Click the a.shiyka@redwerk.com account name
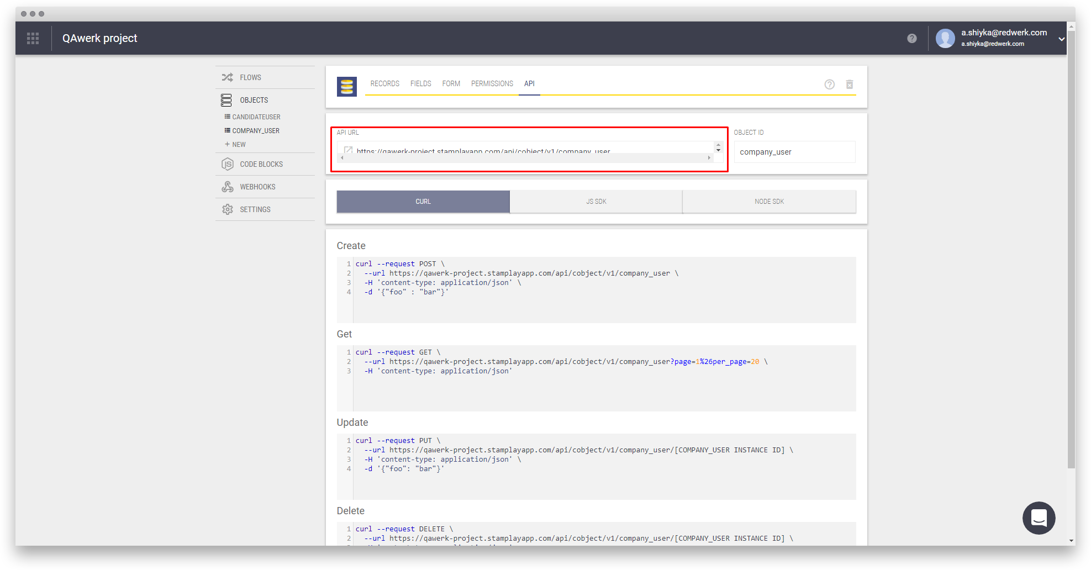Viewport: 1091px width, 570px height. tap(1004, 33)
